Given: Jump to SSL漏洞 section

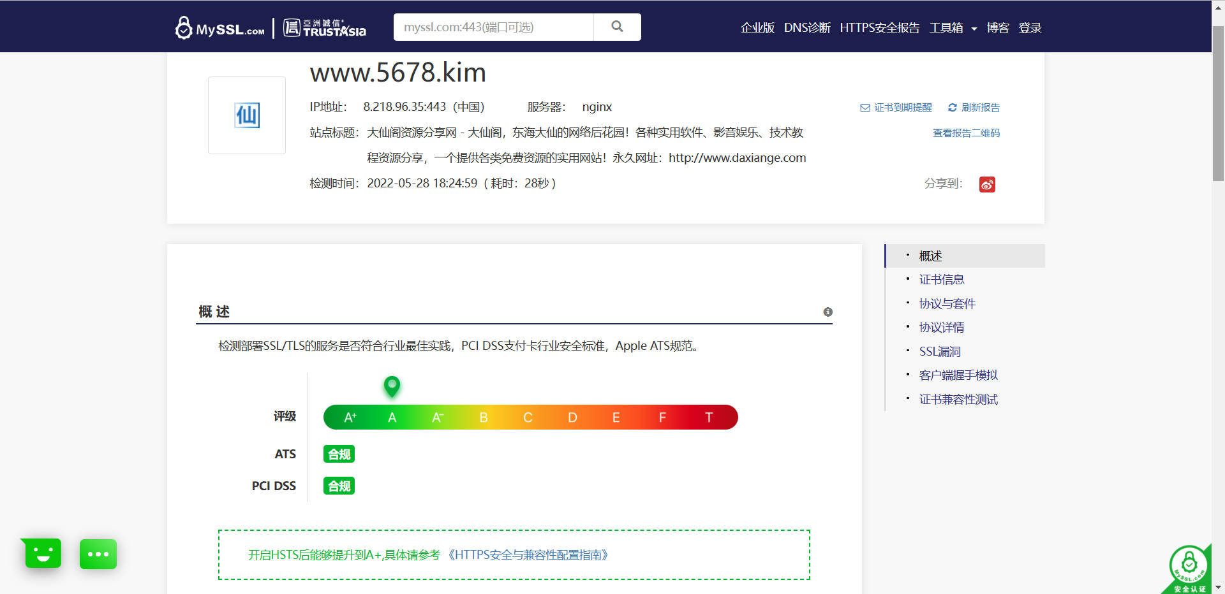Looking at the screenshot, I should [940, 352].
